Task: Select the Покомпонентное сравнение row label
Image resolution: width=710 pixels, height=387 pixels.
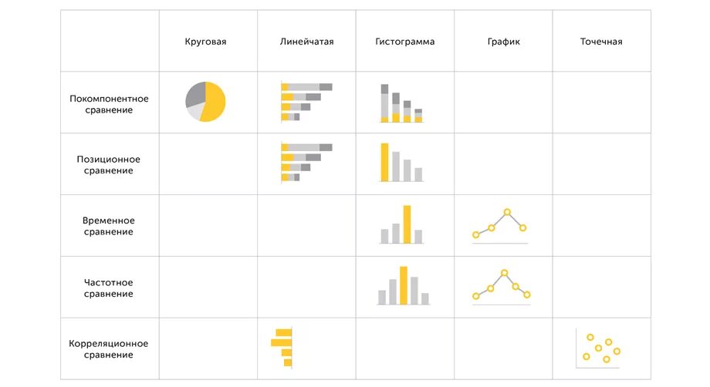Action: tap(109, 104)
